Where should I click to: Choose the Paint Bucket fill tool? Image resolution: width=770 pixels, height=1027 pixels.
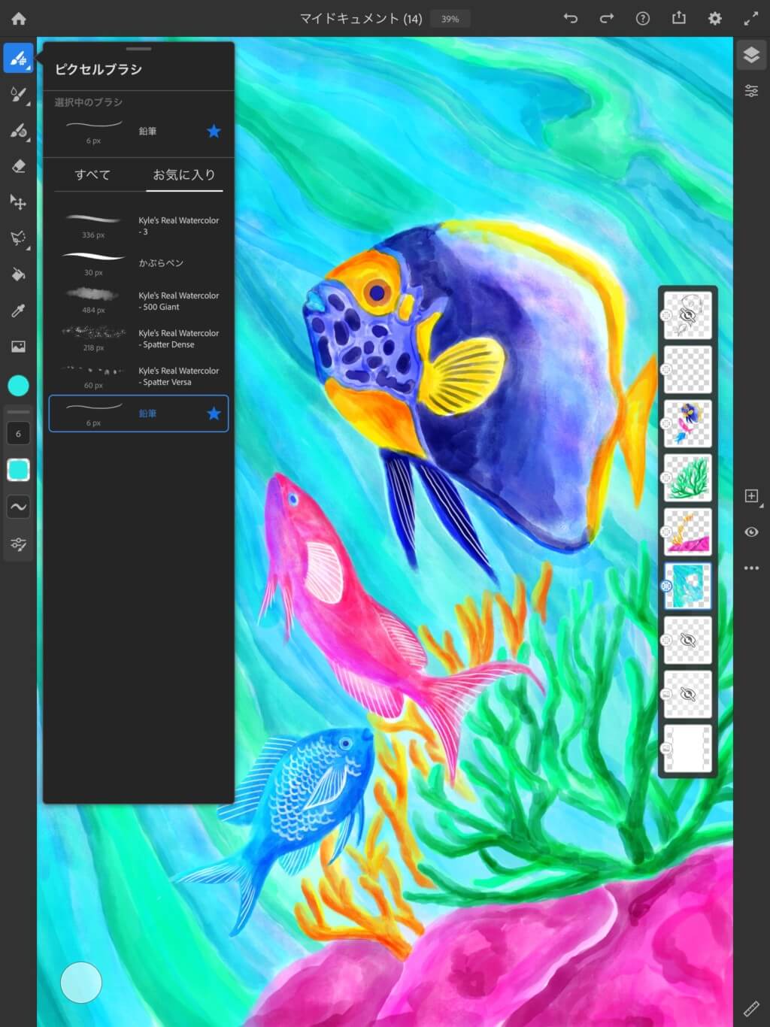[x=19, y=274]
